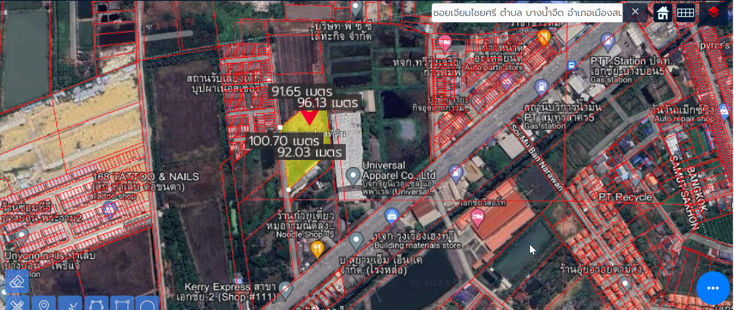This screenshot has height=310, width=734.
Task: Click the orange restaurant pin near Noodle Shop
Action: coord(317,250)
